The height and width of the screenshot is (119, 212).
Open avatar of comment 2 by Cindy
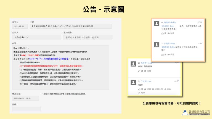click(133, 64)
